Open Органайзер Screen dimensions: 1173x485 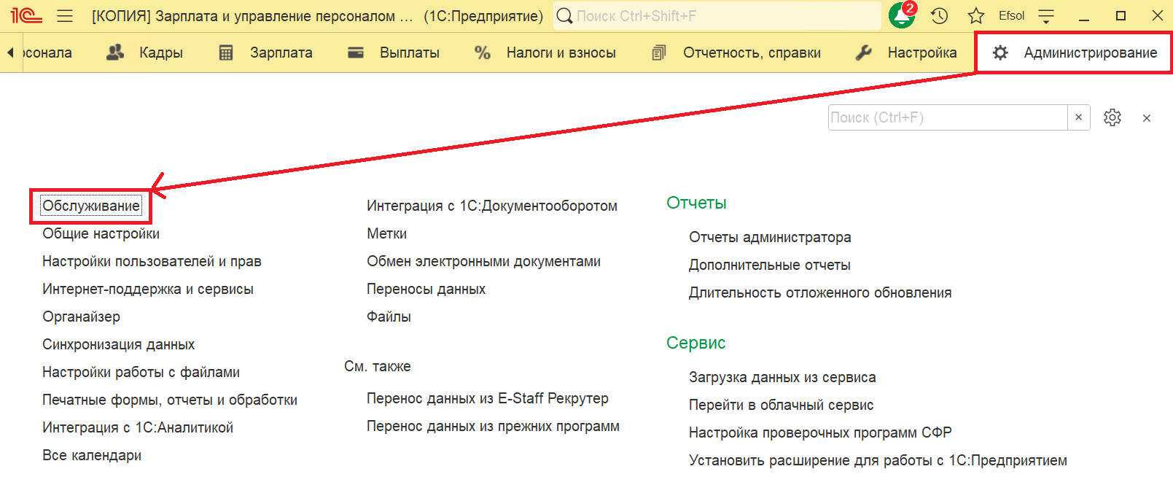81,317
